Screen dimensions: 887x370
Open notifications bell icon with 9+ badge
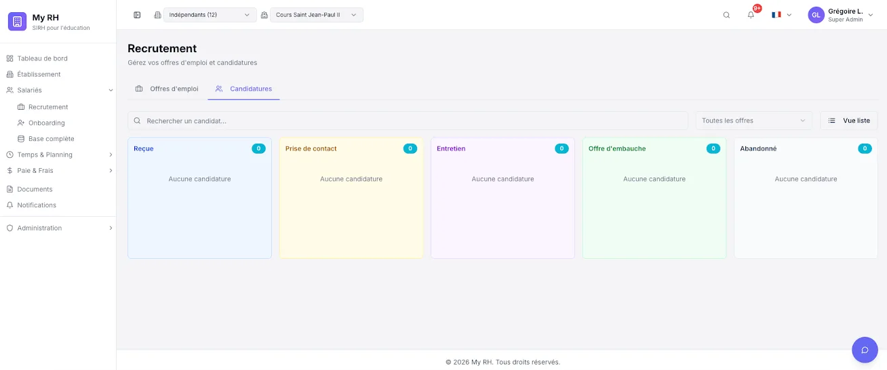pyautogui.click(x=751, y=15)
